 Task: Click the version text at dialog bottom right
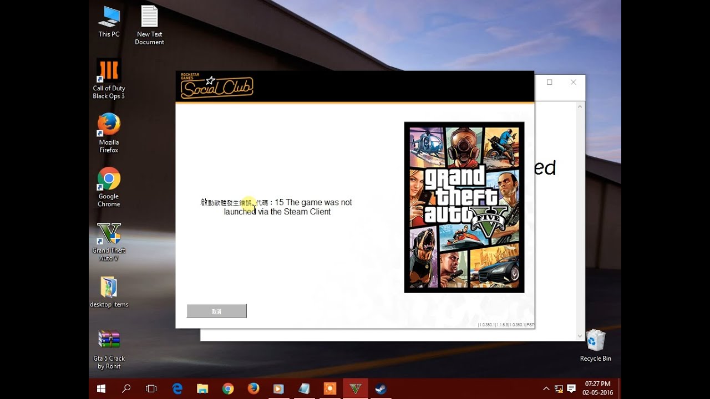506,325
